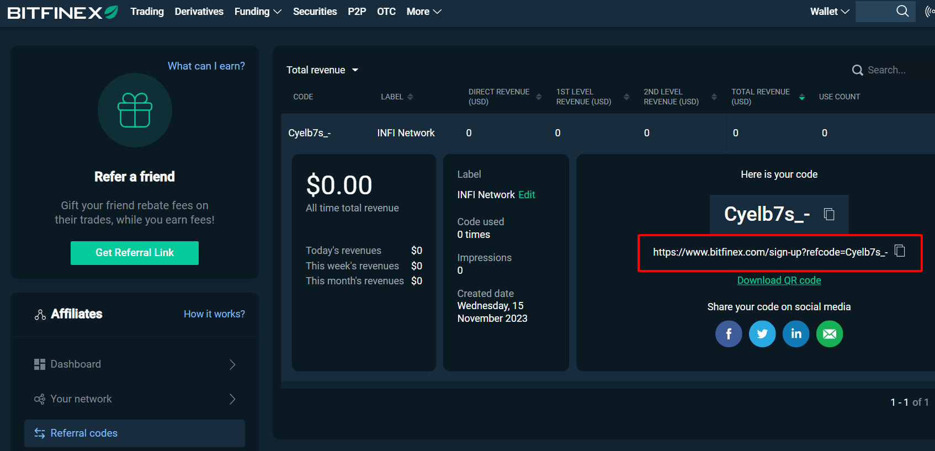
Task: Sort by Total Revenue (USD) column
Action: 802,97
